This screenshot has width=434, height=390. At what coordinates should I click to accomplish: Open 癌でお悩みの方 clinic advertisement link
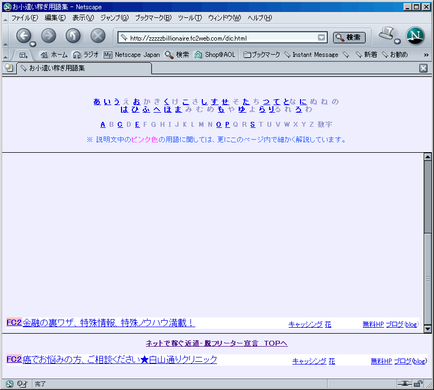click(120, 359)
